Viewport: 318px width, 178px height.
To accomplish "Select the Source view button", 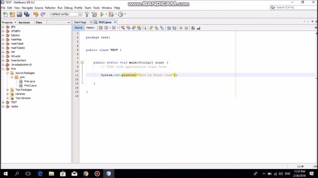I will click(79, 28).
